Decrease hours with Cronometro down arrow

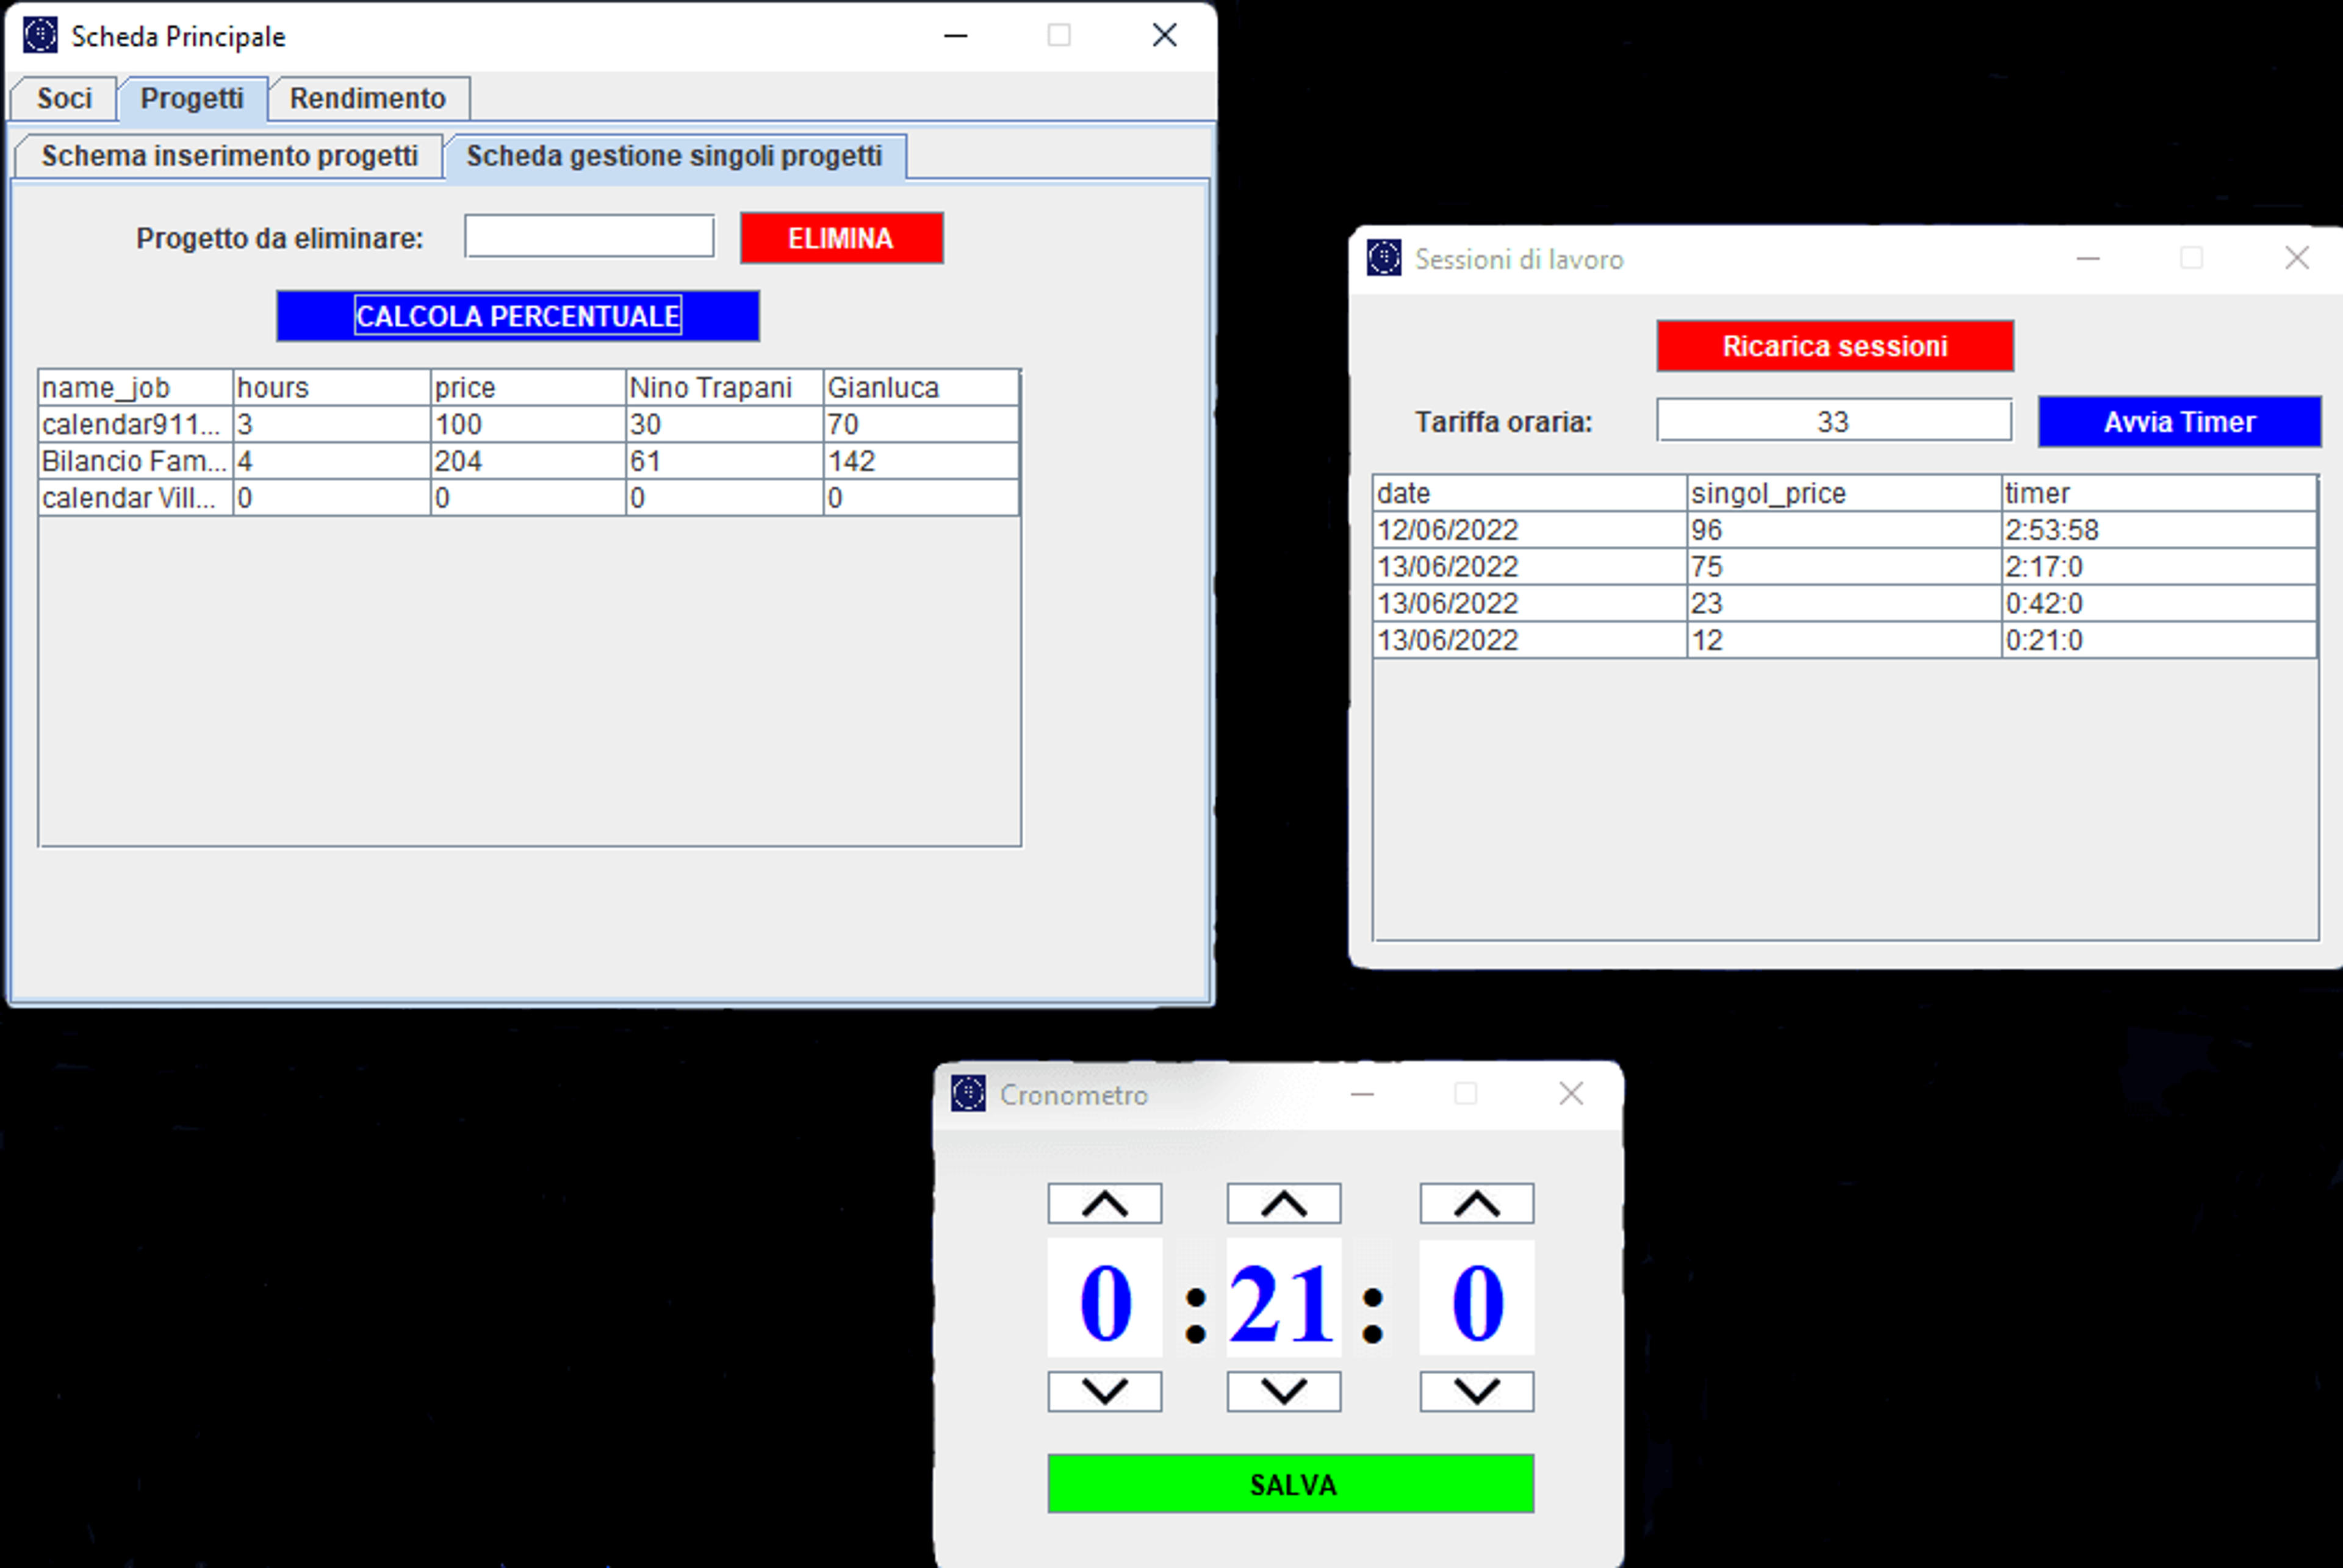coord(1104,1391)
